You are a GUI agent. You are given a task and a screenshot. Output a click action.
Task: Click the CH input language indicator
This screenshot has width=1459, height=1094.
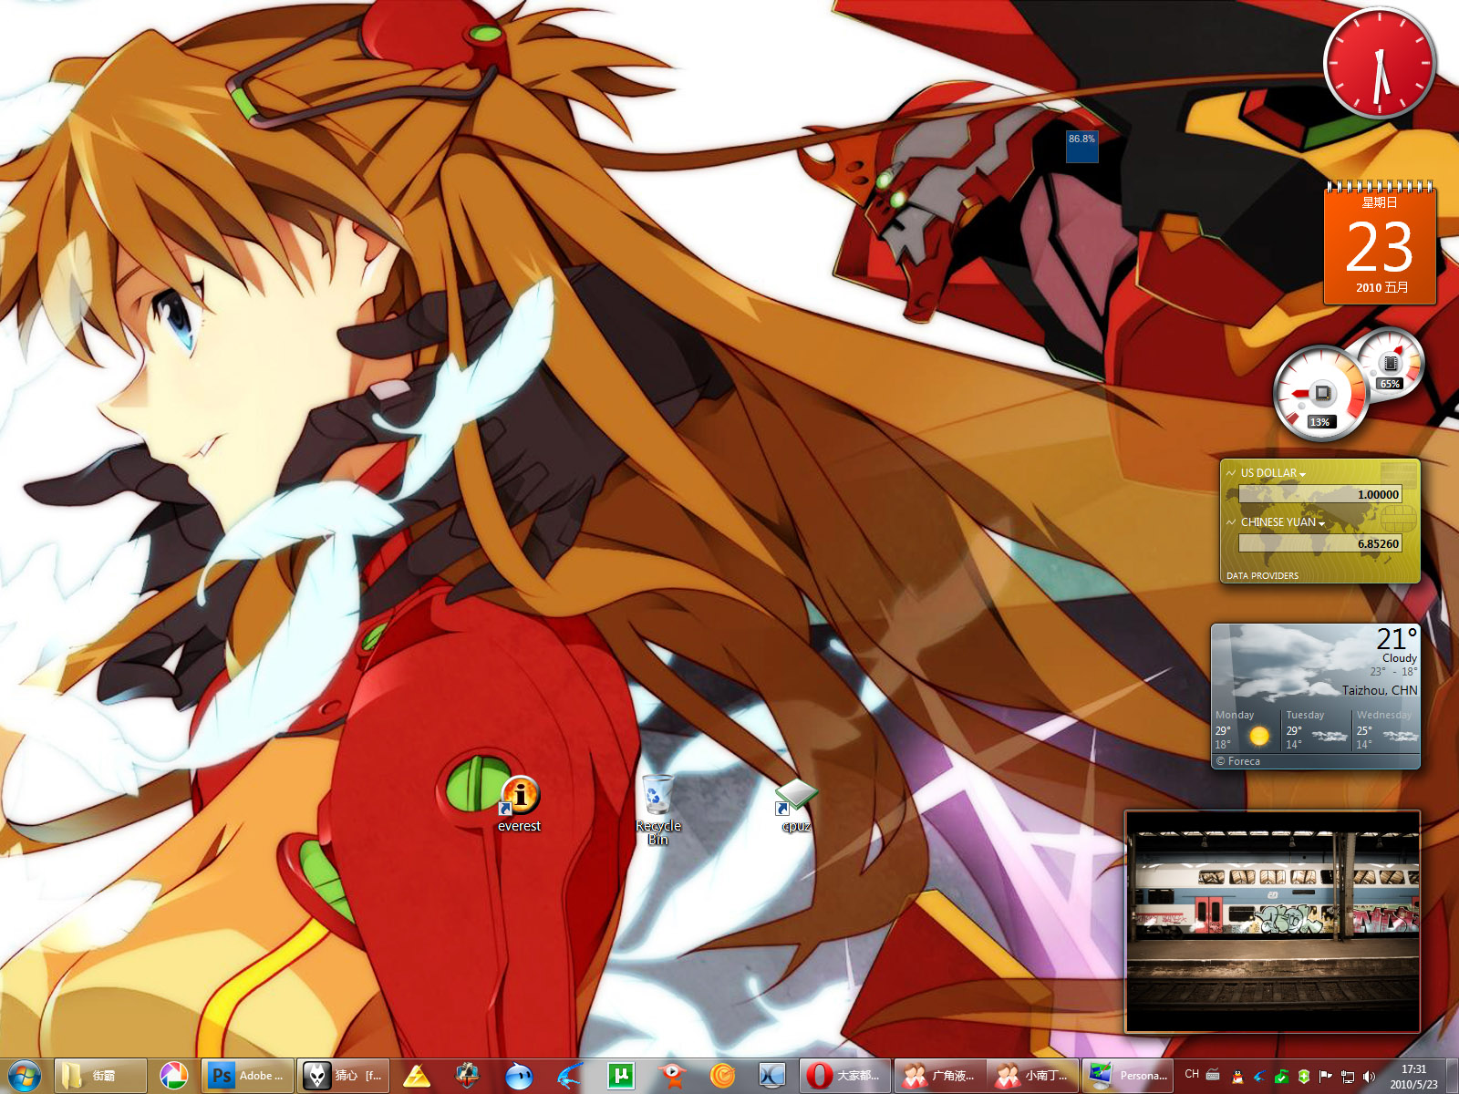[x=1192, y=1074]
